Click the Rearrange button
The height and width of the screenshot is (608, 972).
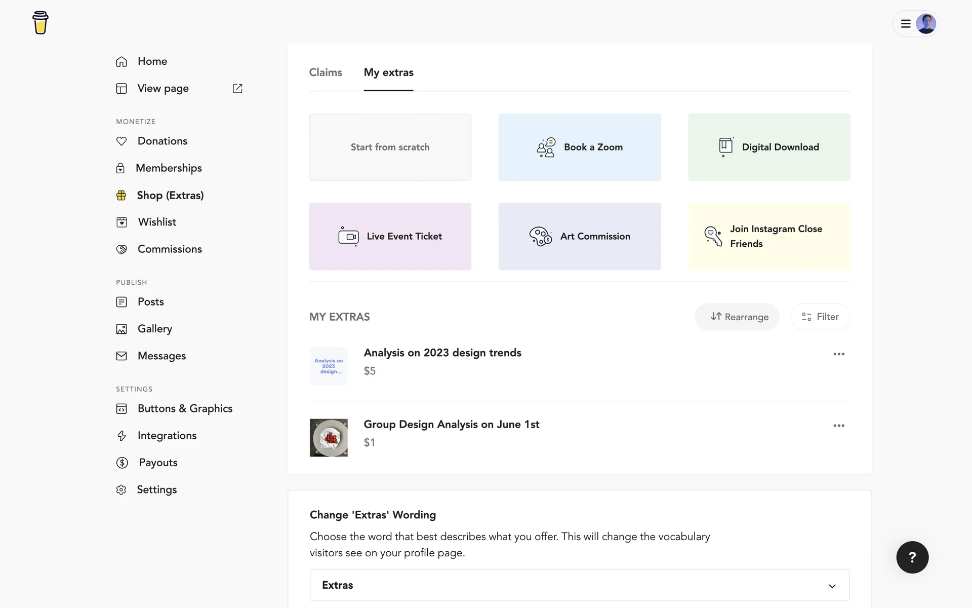pos(737,317)
